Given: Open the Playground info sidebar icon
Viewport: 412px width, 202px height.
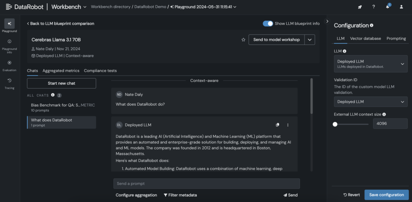Looking at the screenshot, I should click(10, 41).
